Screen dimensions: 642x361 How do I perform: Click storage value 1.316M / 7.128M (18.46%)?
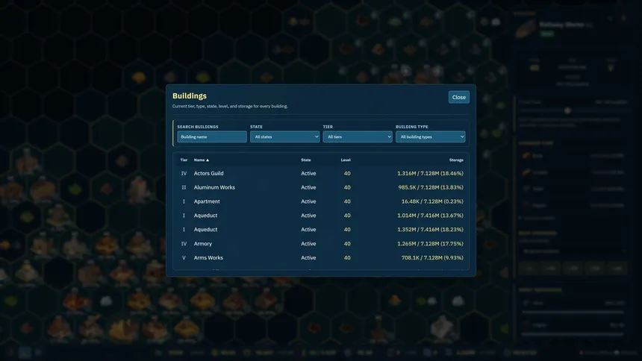[430, 173]
